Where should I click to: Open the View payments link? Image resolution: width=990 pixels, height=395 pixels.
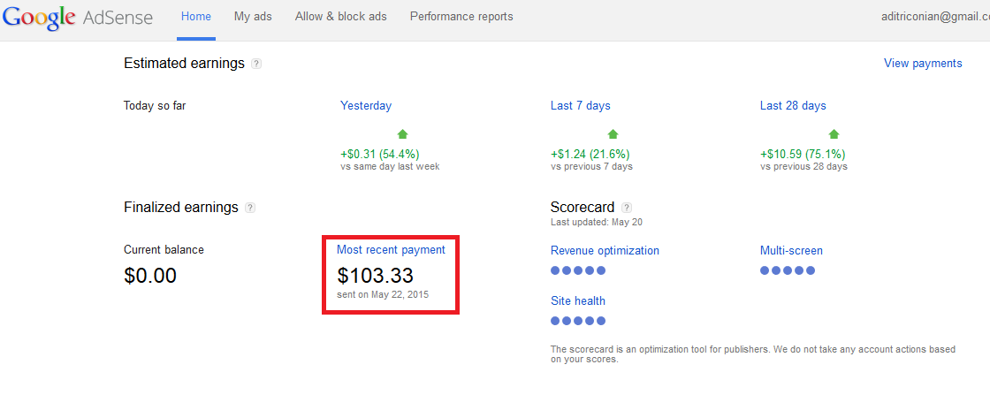pos(923,63)
